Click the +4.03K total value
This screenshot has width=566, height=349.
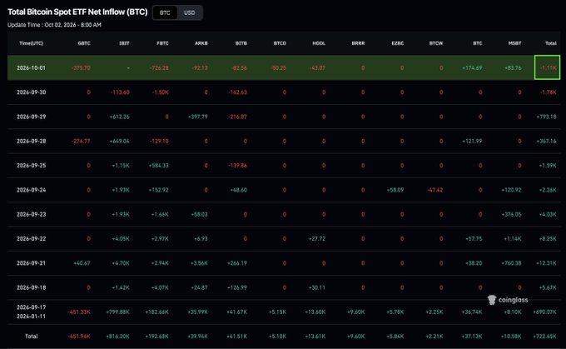click(x=548, y=215)
